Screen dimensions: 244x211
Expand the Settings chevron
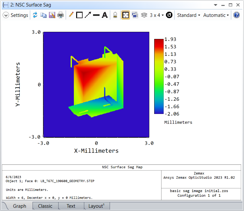click(6, 15)
